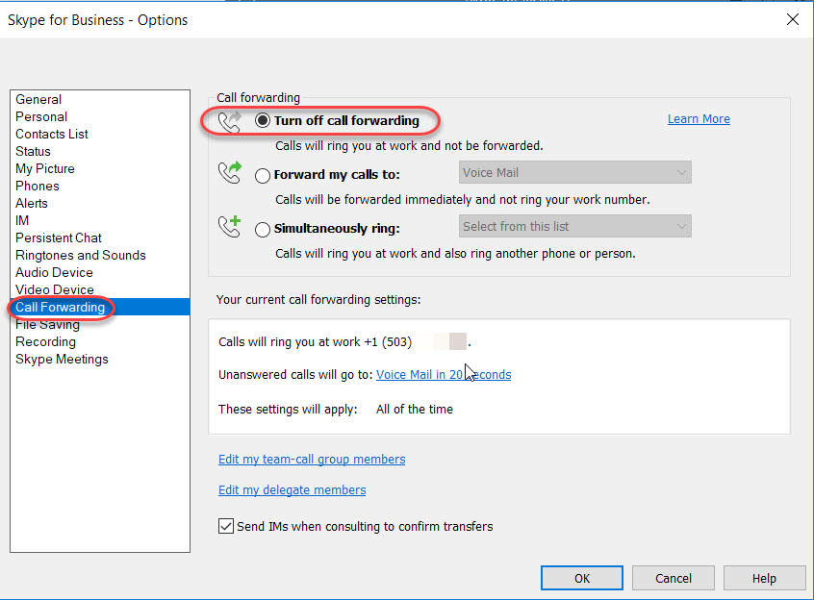814x600 pixels.
Task: Expand the "Select from this list" dropdown
Action: (x=574, y=226)
